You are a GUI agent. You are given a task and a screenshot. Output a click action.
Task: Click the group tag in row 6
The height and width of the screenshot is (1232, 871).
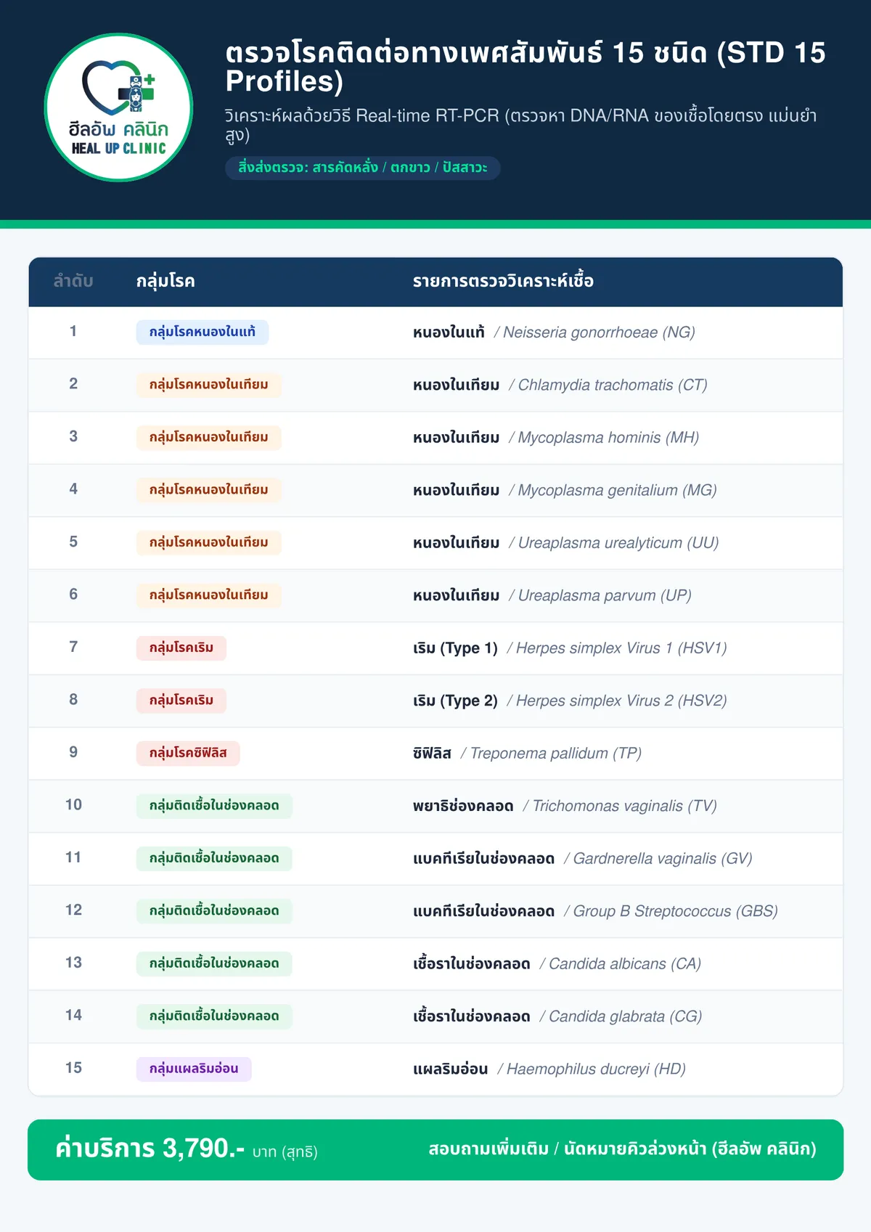click(209, 595)
